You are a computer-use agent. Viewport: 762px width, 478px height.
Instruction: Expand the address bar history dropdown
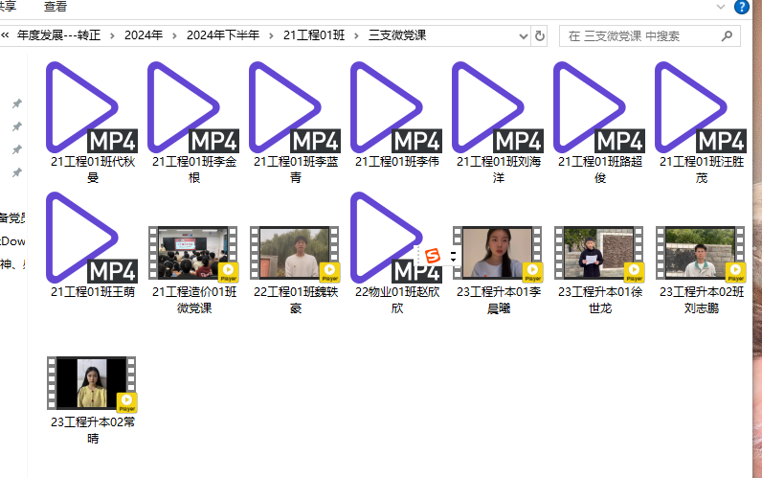tap(523, 35)
